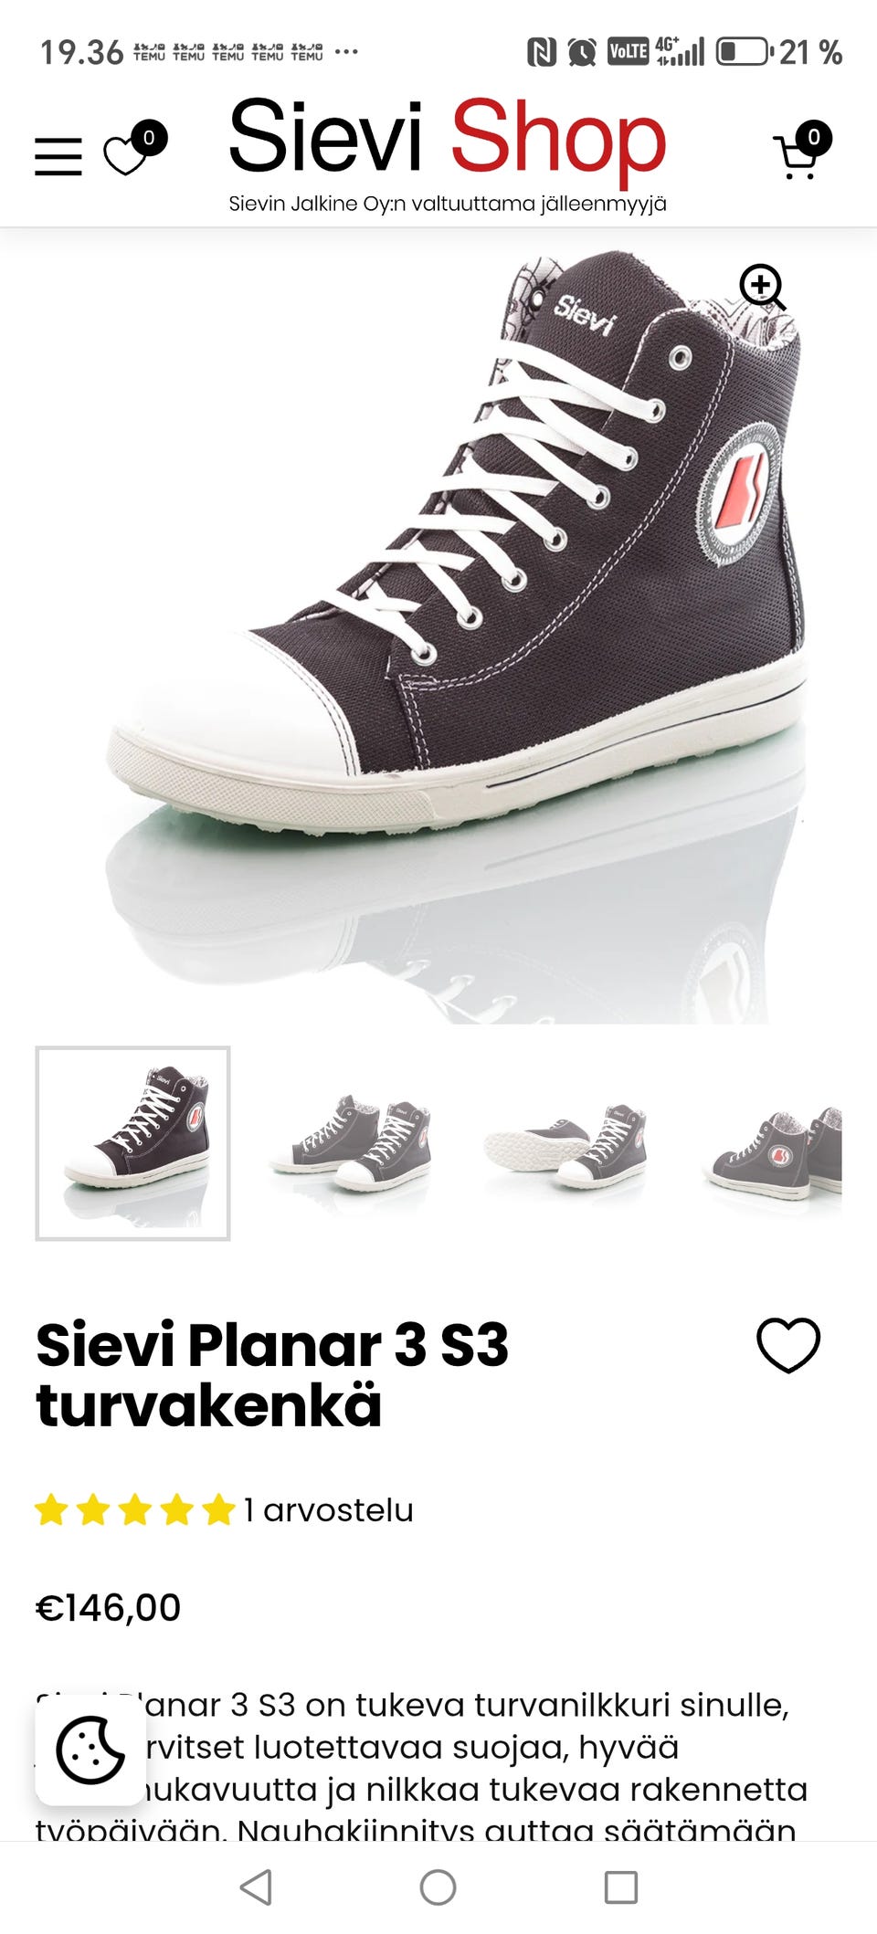Open the main product shoe image
The height and width of the screenshot is (1934, 877).
(438, 630)
